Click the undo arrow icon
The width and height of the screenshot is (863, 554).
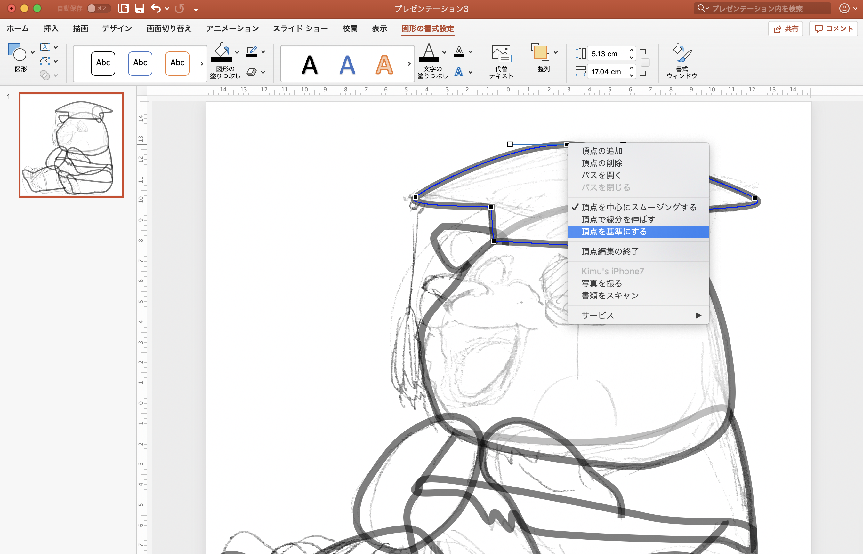(156, 8)
